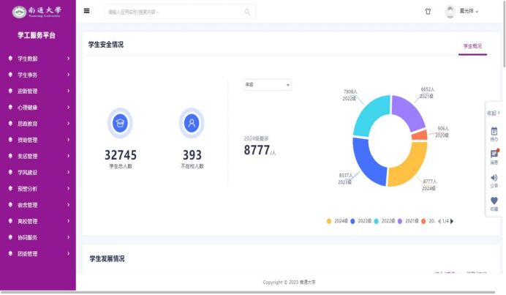This screenshot has height=295, width=506.
Task: Expand the 学生数据 sidebar menu
Action: [38, 59]
